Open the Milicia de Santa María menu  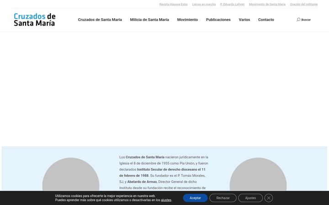pos(149,20)
